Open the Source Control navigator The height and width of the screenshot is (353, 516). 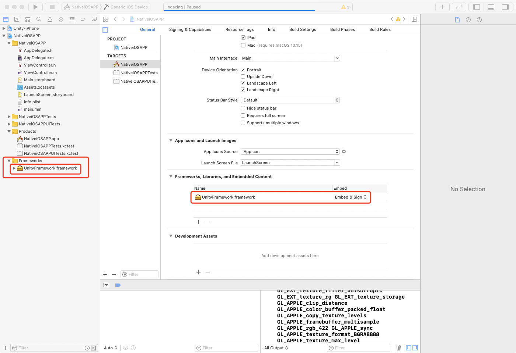(17, 19)
